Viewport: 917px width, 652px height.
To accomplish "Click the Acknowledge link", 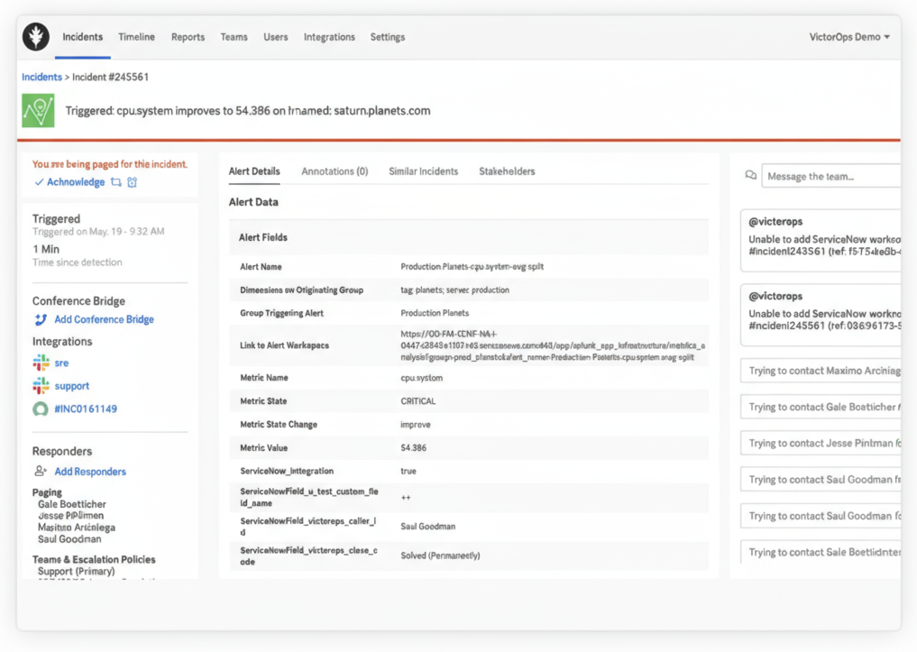I will pyautogui.click(x=76, y=182).
